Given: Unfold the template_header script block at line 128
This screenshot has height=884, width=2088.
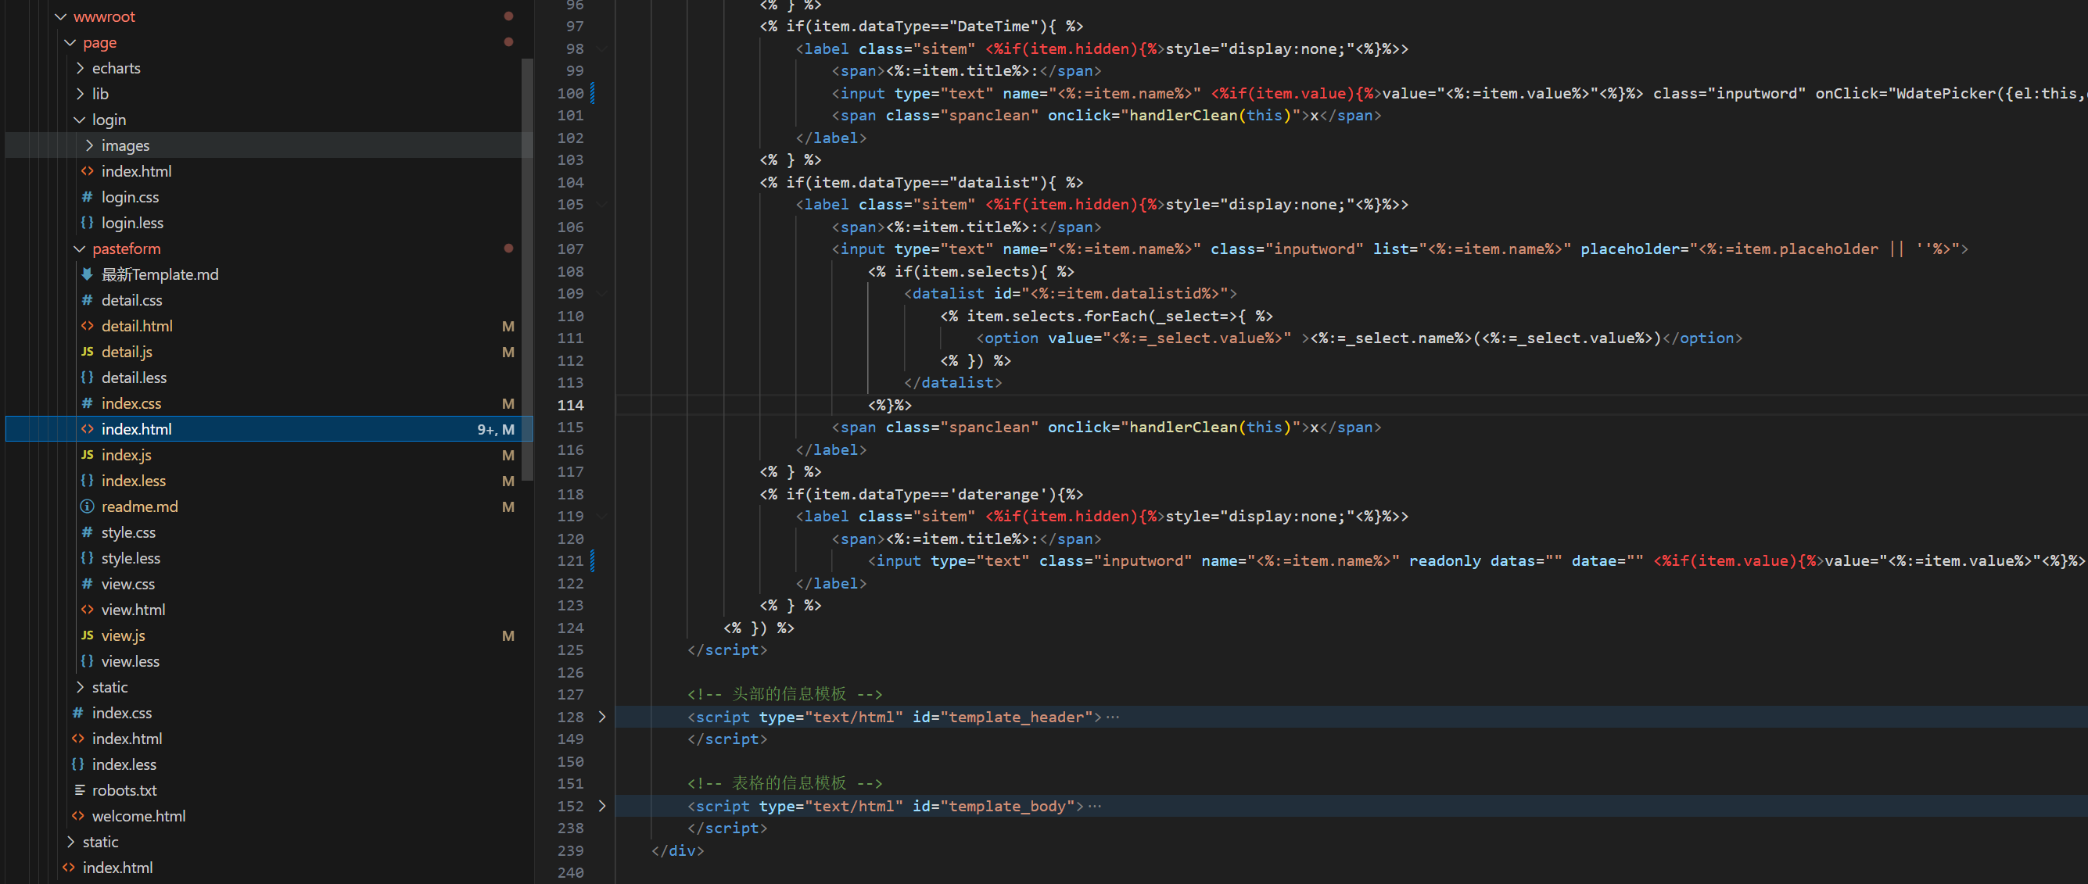Looking at the screenshot, I should click(601, 717).
